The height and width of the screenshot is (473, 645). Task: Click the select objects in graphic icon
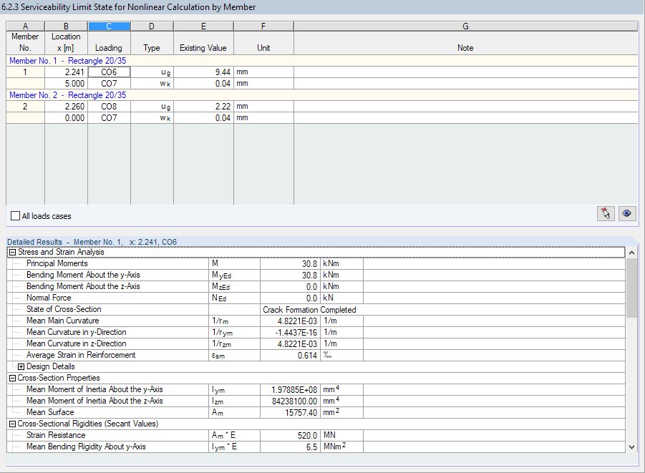coord(605,213)
